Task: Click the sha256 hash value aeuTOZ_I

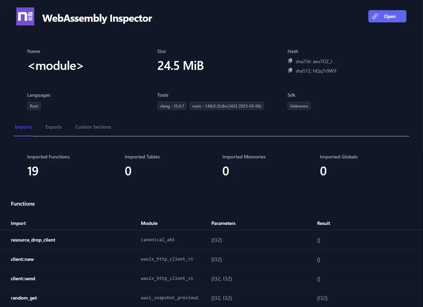Action: (x=314, y=61)
